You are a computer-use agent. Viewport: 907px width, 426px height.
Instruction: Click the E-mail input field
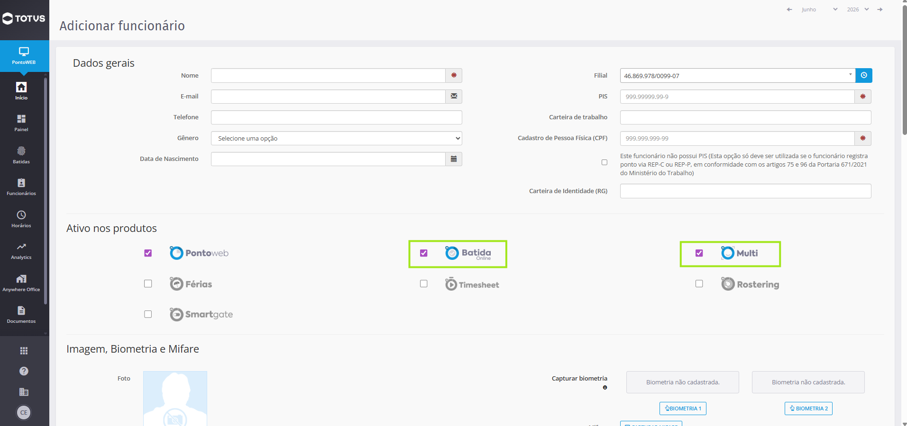coord(328,97)
